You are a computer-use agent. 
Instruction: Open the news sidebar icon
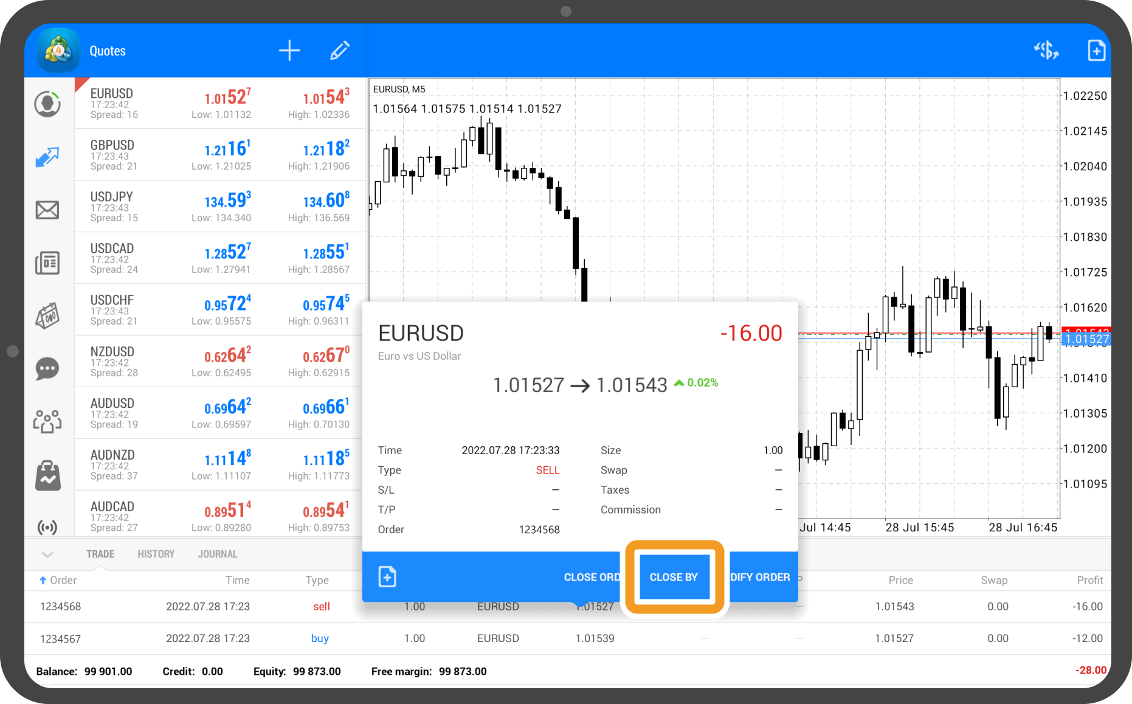click(47, 263)
